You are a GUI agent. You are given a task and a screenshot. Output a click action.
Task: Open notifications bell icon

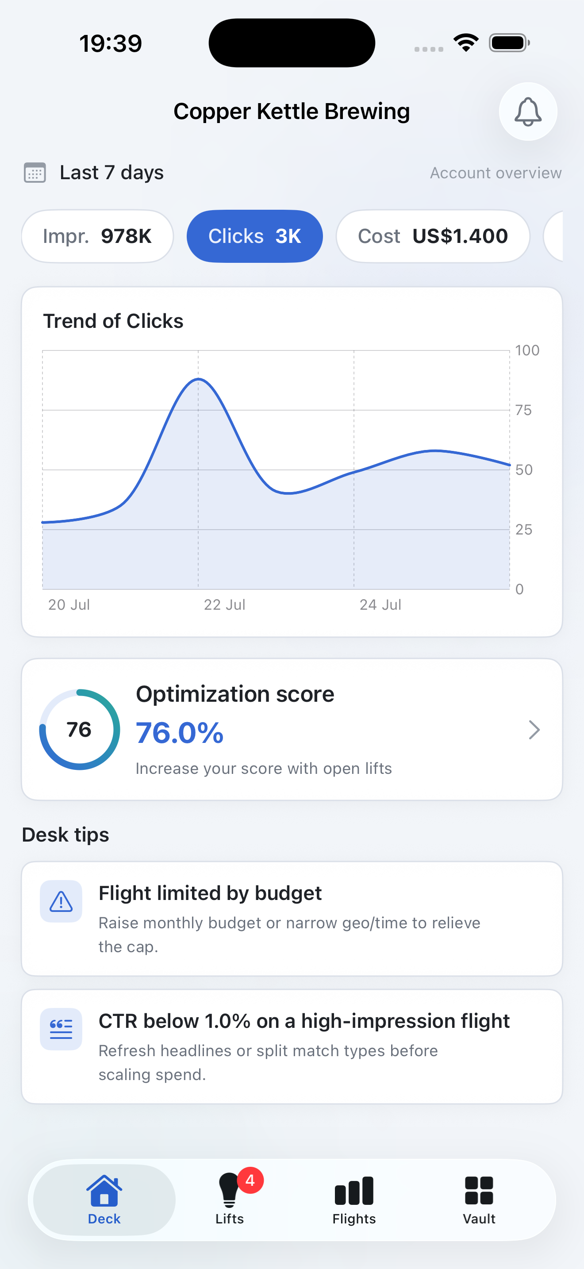(528, 112)
